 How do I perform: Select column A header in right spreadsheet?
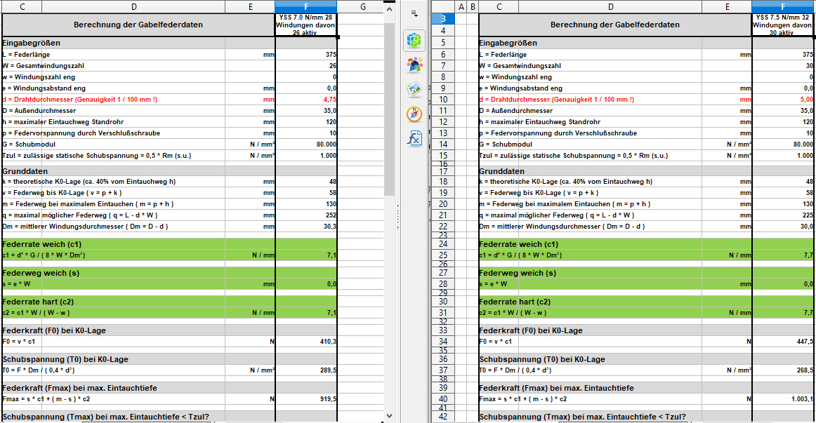(461, 6)
